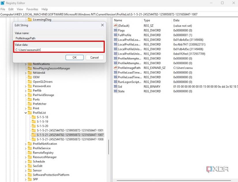Click the OpenGLDrivers folder icon

click(x=30, y=82)
